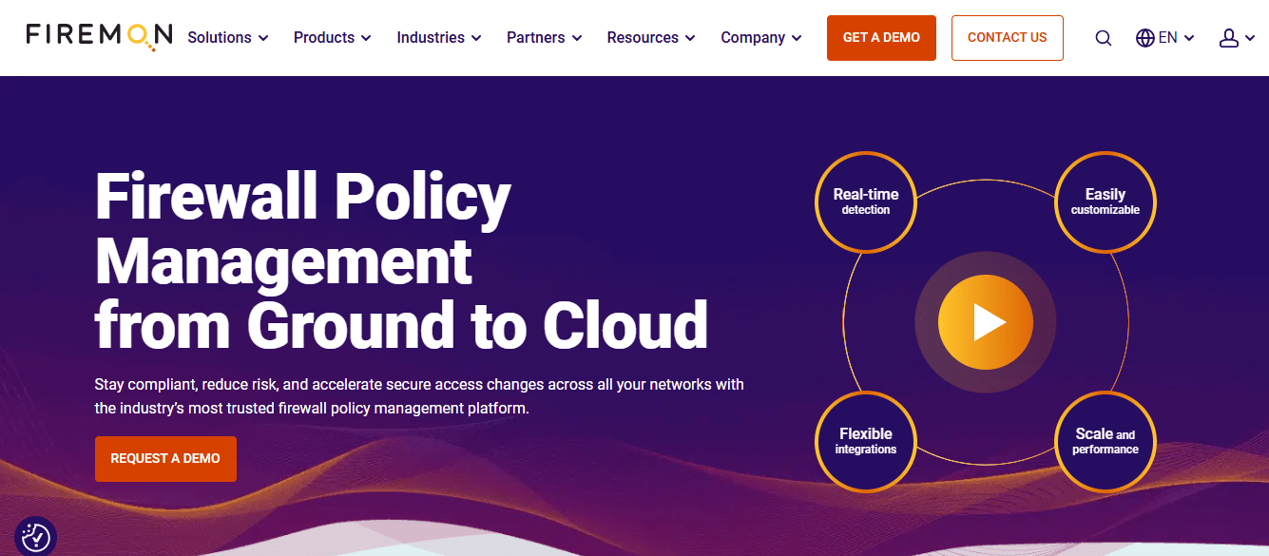The image size is (1269, 556).
Task: Select the Flexible integrations circle
Action: coord(865,441)
